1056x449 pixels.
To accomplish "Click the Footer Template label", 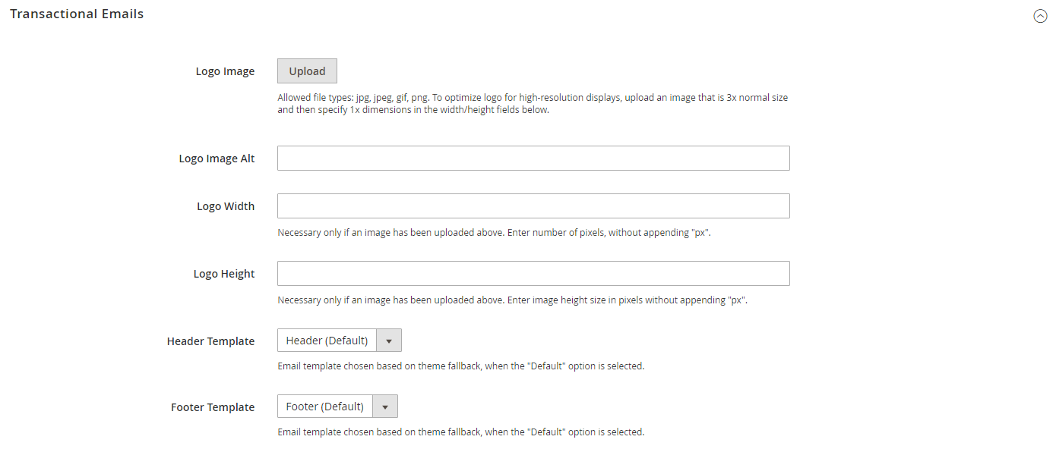I will click(x=213, y=407).
